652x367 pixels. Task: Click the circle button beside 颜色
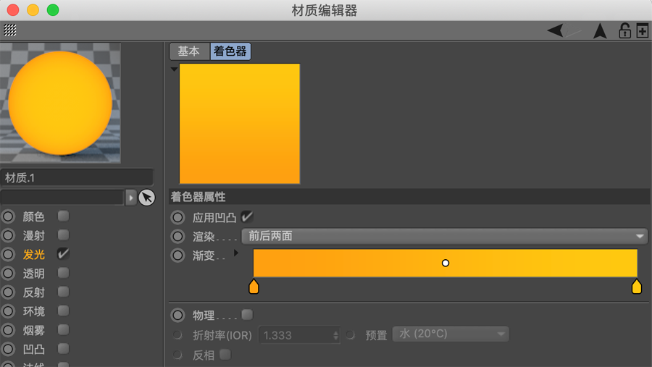8,216
